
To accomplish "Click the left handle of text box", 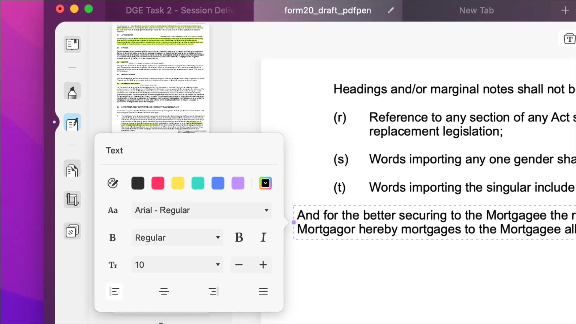I will [x=294, y=222].
